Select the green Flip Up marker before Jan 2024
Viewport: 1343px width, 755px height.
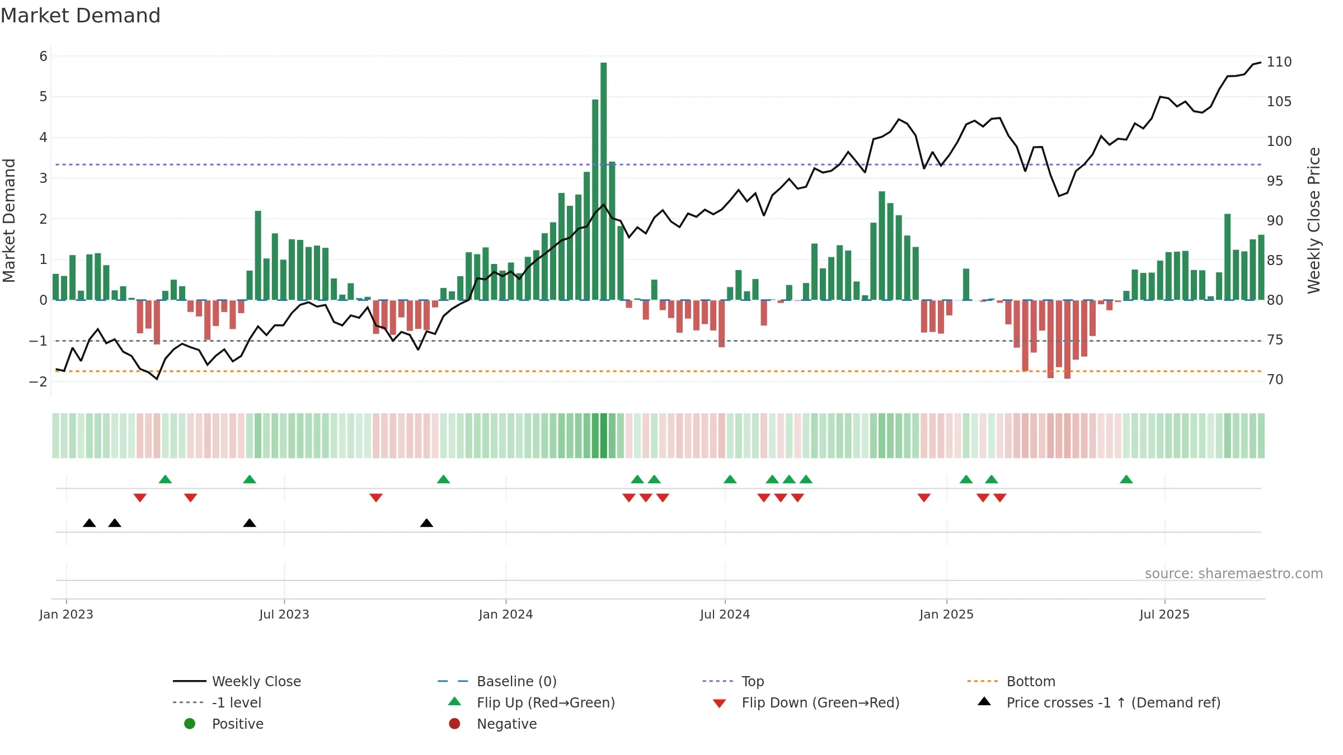443,479
